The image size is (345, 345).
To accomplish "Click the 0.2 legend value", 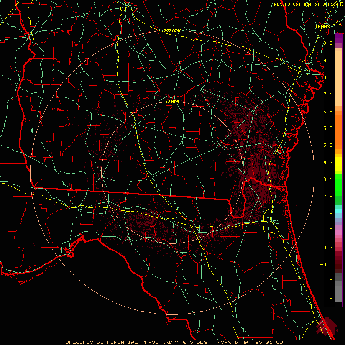I will (328, 248).
